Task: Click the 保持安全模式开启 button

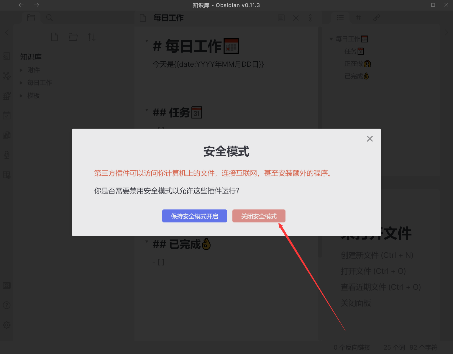Action: coord(194,216)
